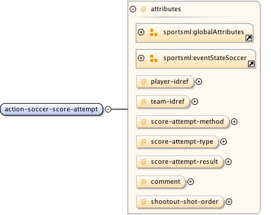Collapse the attributes group
Screen dimensions: 271x215
[133, 9]
